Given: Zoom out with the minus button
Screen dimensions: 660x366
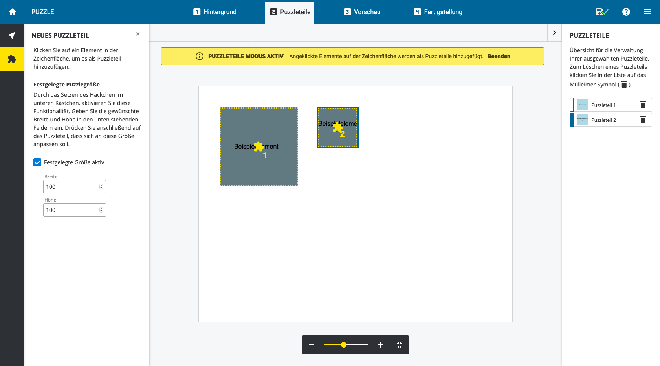Looking at the screenshot, I should 312,345.
